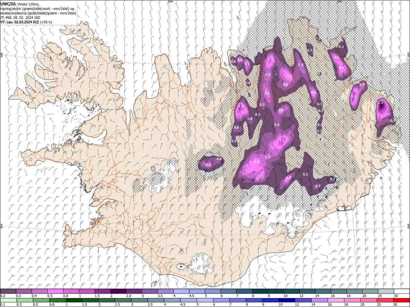Choose the snow scale swatch between 3 and 3.5
410x307 pixels.
point(150,291)
